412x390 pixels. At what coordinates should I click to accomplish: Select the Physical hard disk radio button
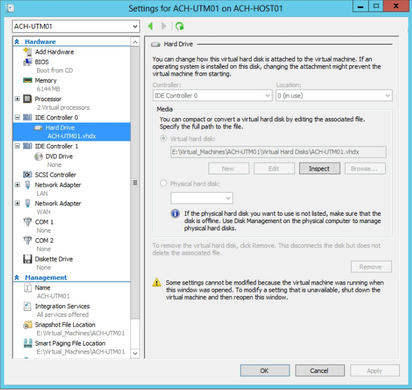click(x=163, y=183)
